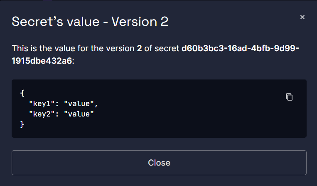
Task: Click secret ID ending 1915dbe432a6
Action: click(42, 61)
